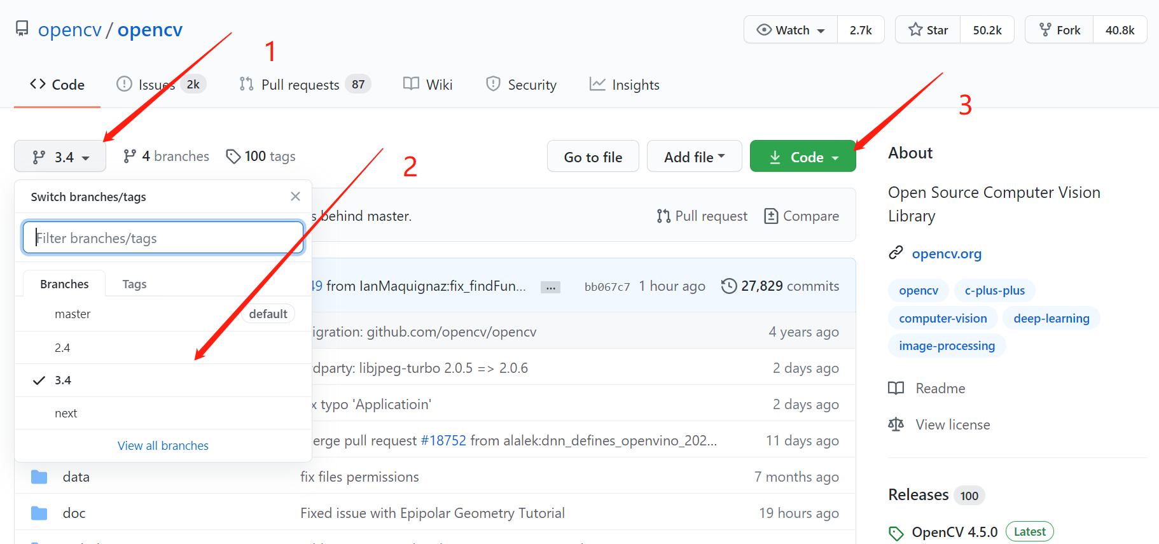Screen dimensions: 1159x544
Task: Choose the checked 3.4 branch
Action: pos(163,380)
